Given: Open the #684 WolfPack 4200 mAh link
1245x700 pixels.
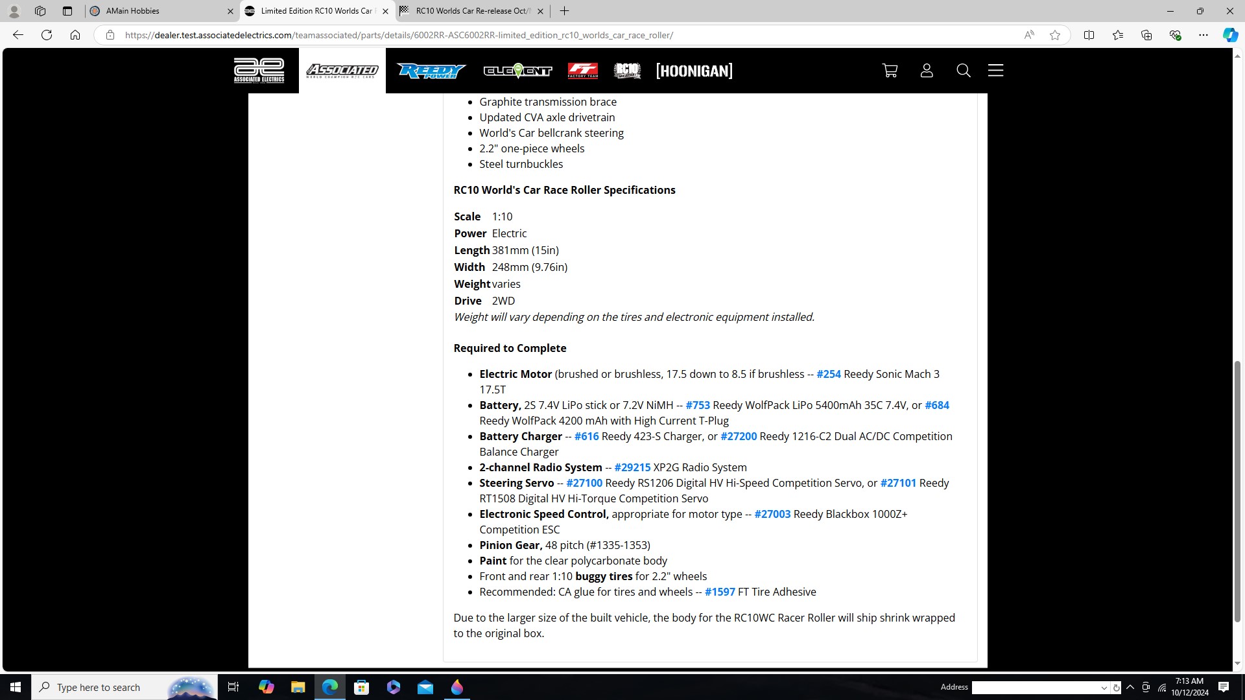Looking at the screenshot, I should point(937,405).
